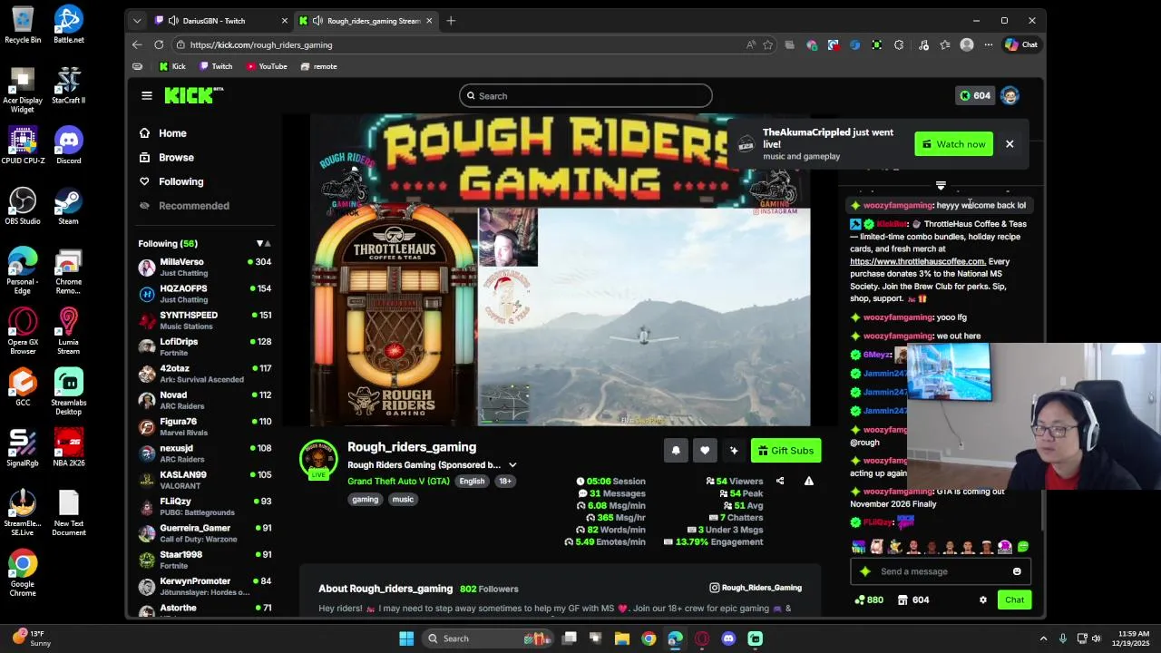Open the YouTube bookmark in favorites bar

pos(266,66)
